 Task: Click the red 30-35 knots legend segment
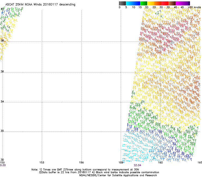[165, 3]
